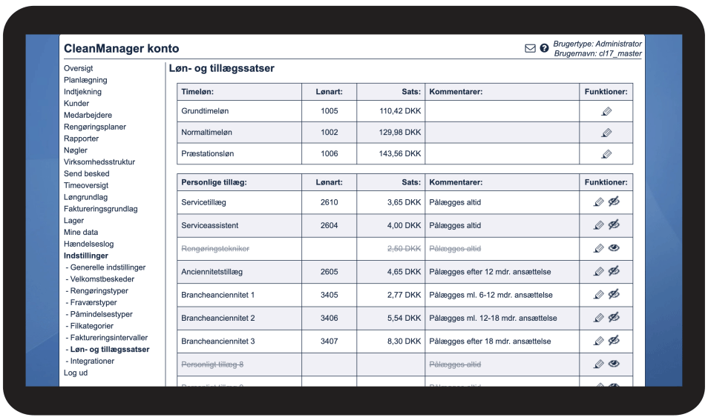This screenshot has height=420, width=708.
Task: Click the Log ud link
Action: (75, 373)
